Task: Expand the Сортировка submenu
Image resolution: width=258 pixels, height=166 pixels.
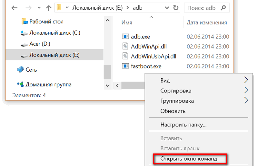Action: click(x=246, y=90)
